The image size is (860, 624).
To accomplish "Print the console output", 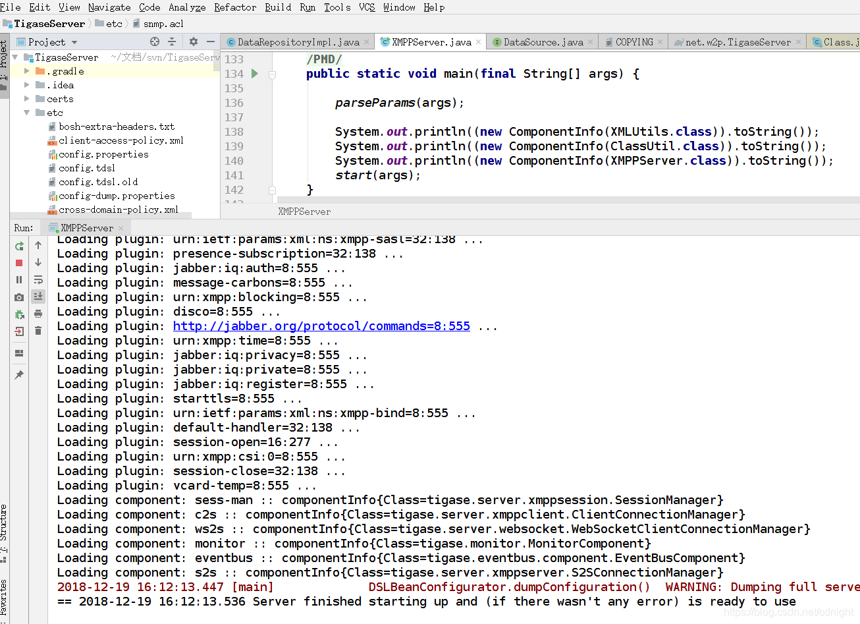I will [x=38, y=314].
